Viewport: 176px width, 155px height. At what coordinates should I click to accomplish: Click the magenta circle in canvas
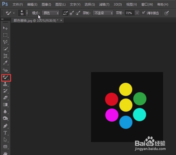pos(112,115)
